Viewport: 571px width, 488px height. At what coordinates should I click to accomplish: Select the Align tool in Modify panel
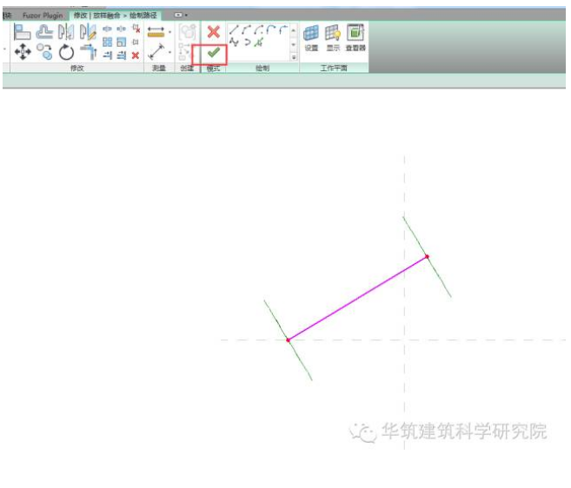22,31
